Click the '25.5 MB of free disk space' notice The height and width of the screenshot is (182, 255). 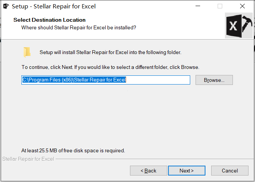pyautogui.click(x=73, y=150)
